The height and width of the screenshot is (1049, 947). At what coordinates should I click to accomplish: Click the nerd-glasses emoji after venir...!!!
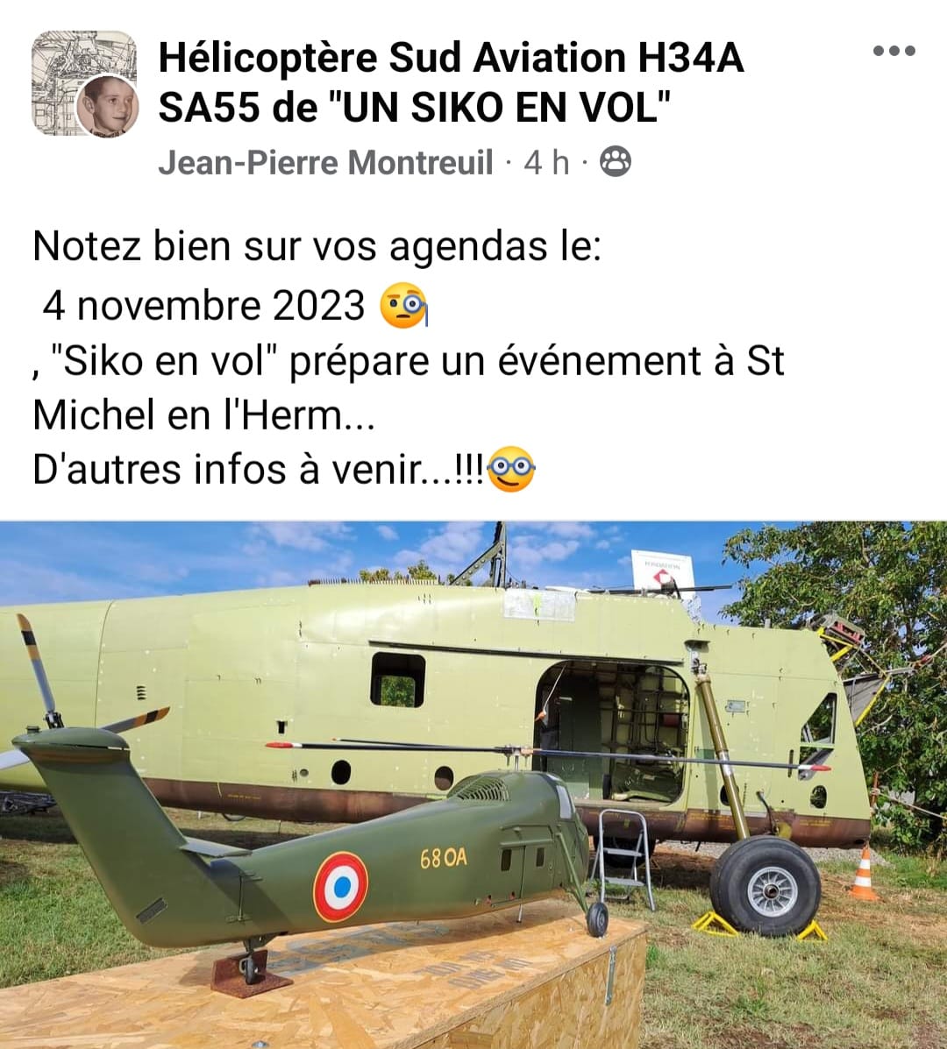pyautogui.click(x=512, y=468)
